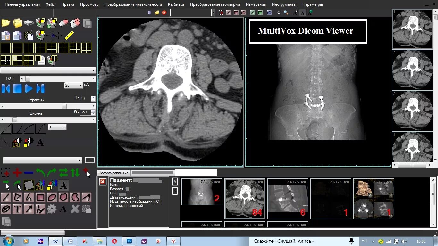Toggle the blue ellipse ROI button in top toolbar
438x246 pixels.
[269, 13]
